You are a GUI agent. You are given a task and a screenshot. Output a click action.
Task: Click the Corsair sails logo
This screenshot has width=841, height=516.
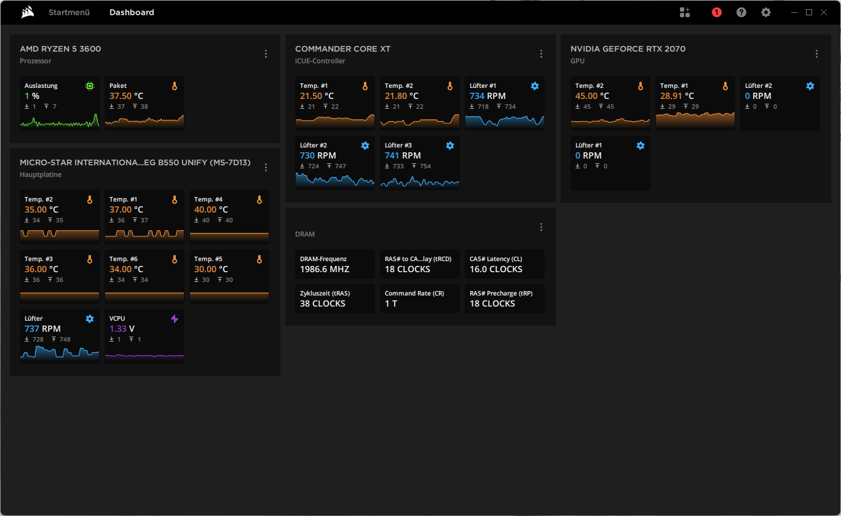pos(27,12)
